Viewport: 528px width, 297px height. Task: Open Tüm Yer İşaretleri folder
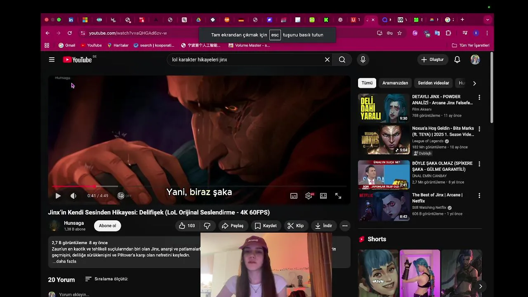tap(471, 45)
